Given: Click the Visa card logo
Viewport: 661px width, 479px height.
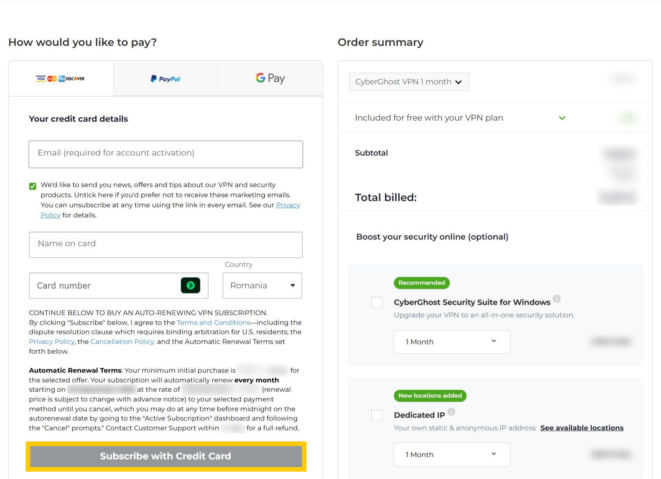Looking at the screenshot, I should (x=41, y=79).
